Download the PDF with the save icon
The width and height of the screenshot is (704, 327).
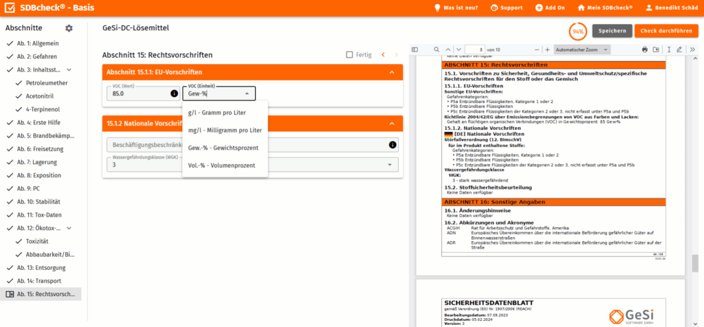click(656, 50)
